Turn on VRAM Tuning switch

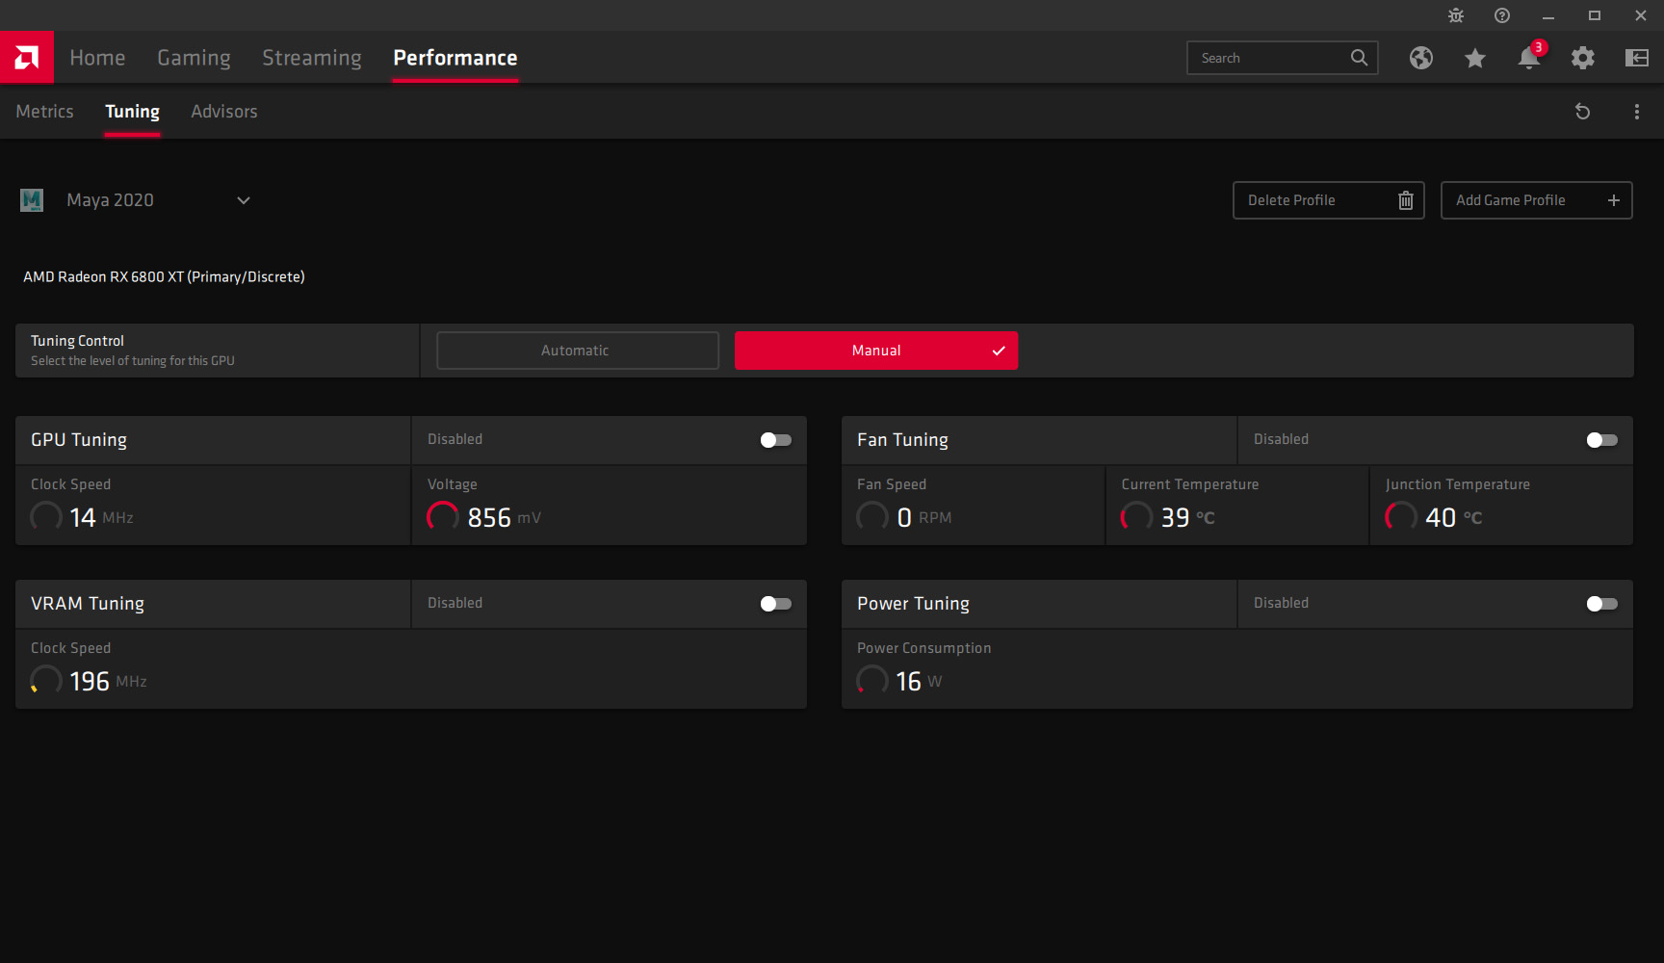point(775,604)
